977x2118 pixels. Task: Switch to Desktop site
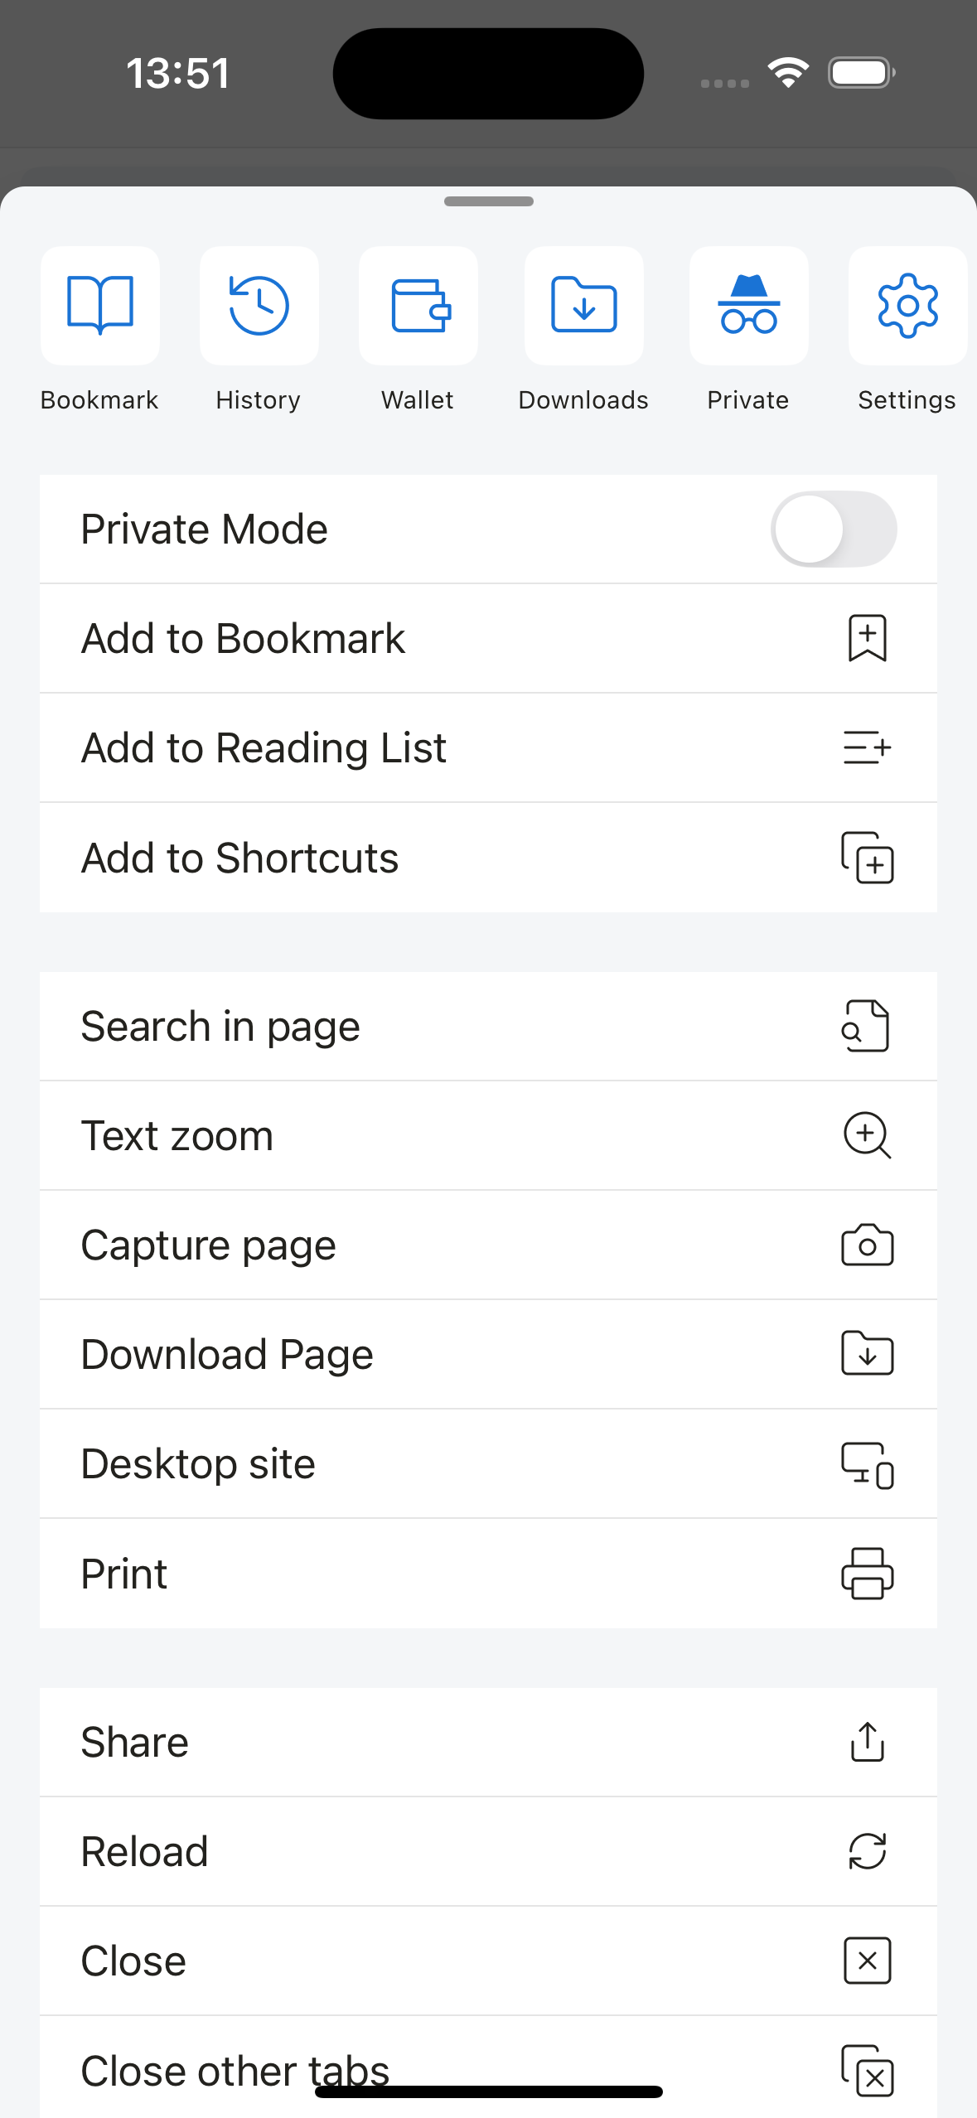[488, 1464]
